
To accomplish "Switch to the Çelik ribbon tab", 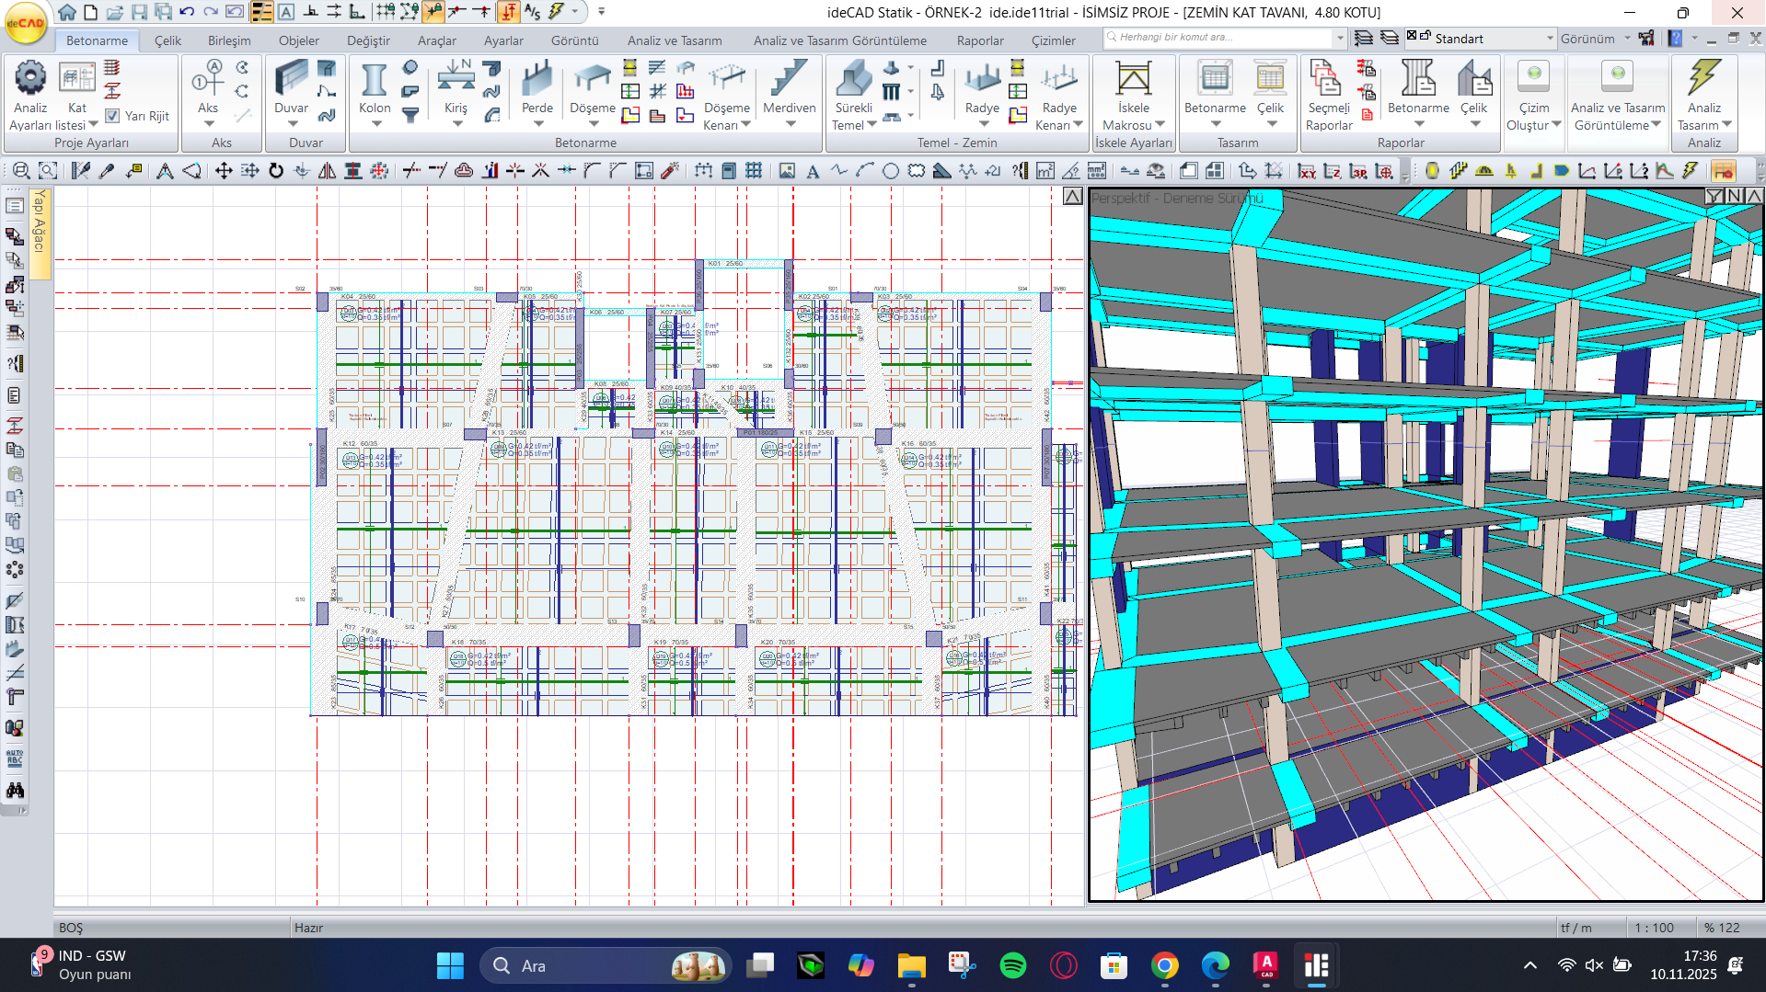I will 167,40.
